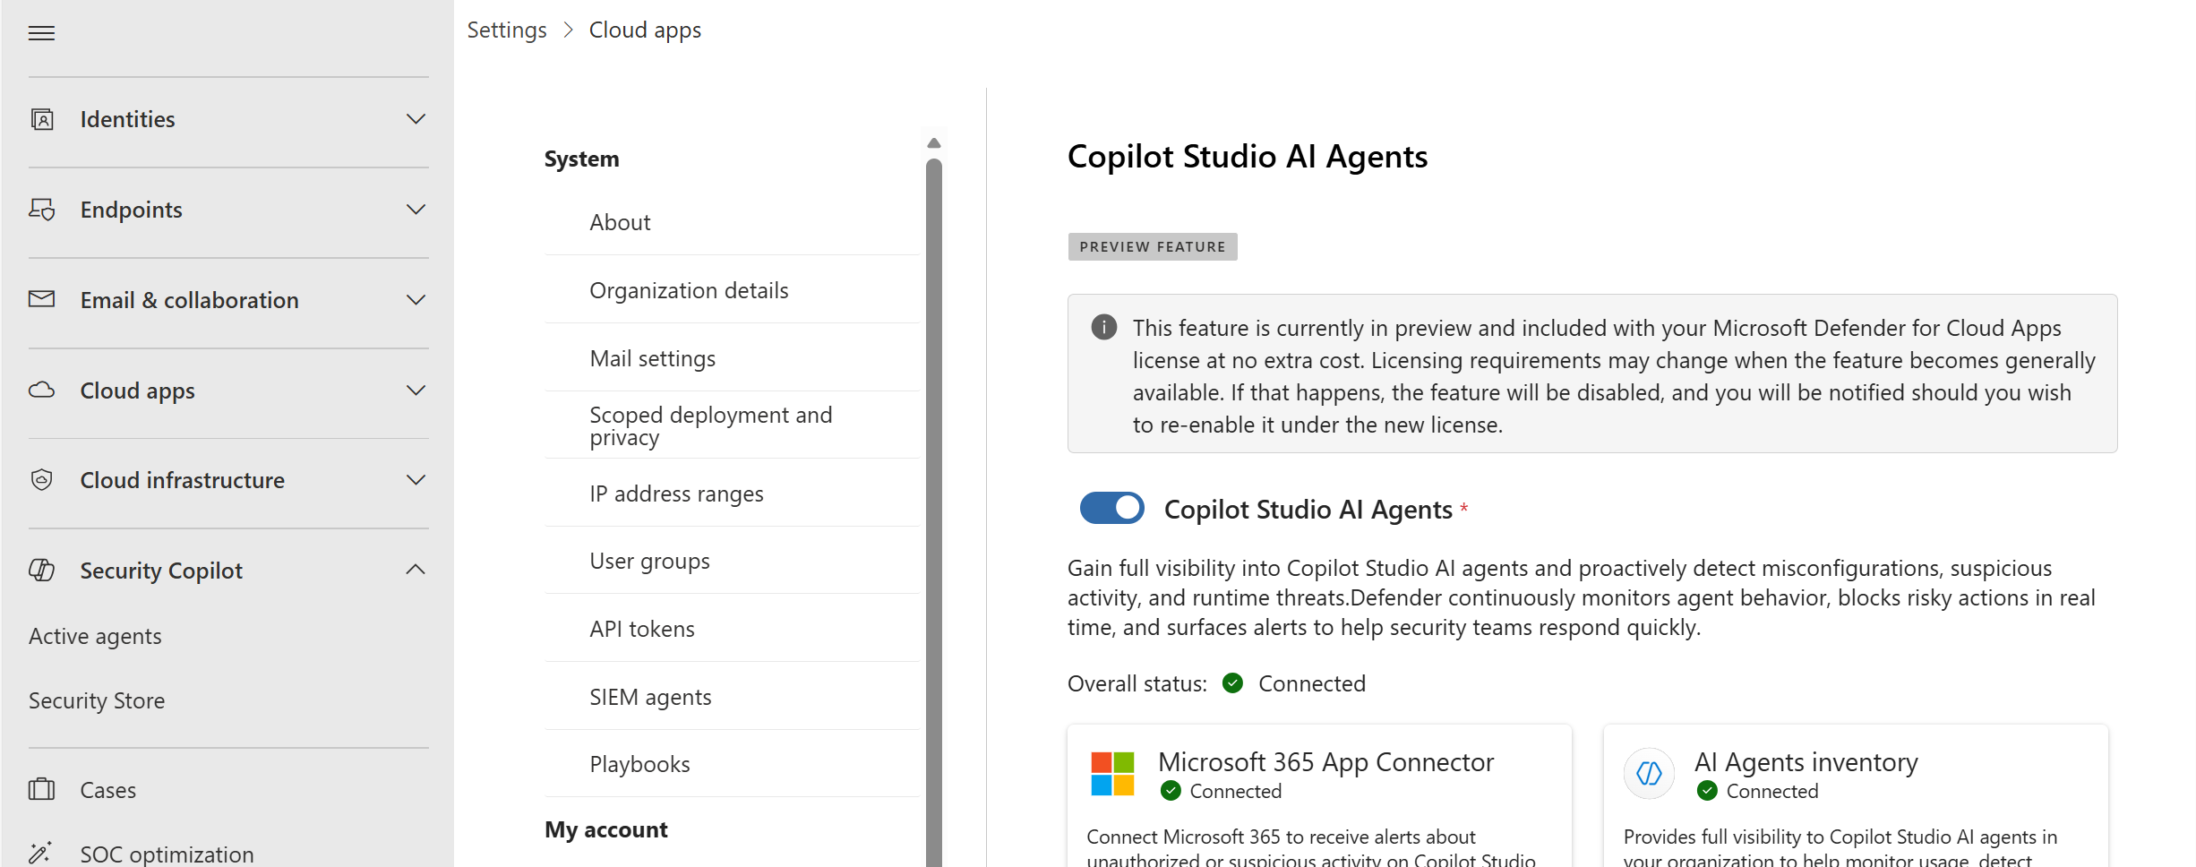The height and width of the screenshot is (867, 2196).
Task: Select the Cloud infrastructure icon
Action: pos(42,480)
